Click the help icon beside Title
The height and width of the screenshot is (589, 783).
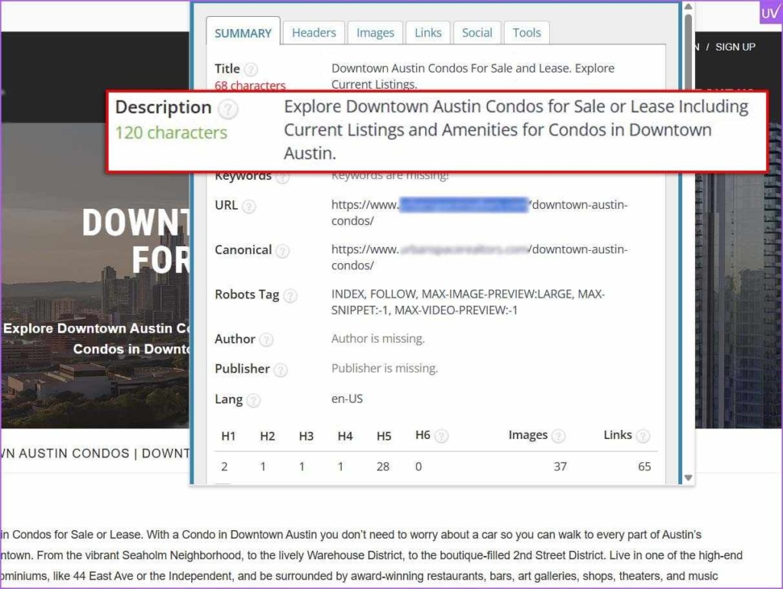pyautogui.click(x=251, y=70)
